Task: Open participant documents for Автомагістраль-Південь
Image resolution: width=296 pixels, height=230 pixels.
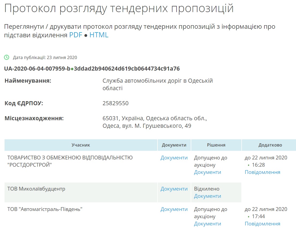Action: click(174, 209)
